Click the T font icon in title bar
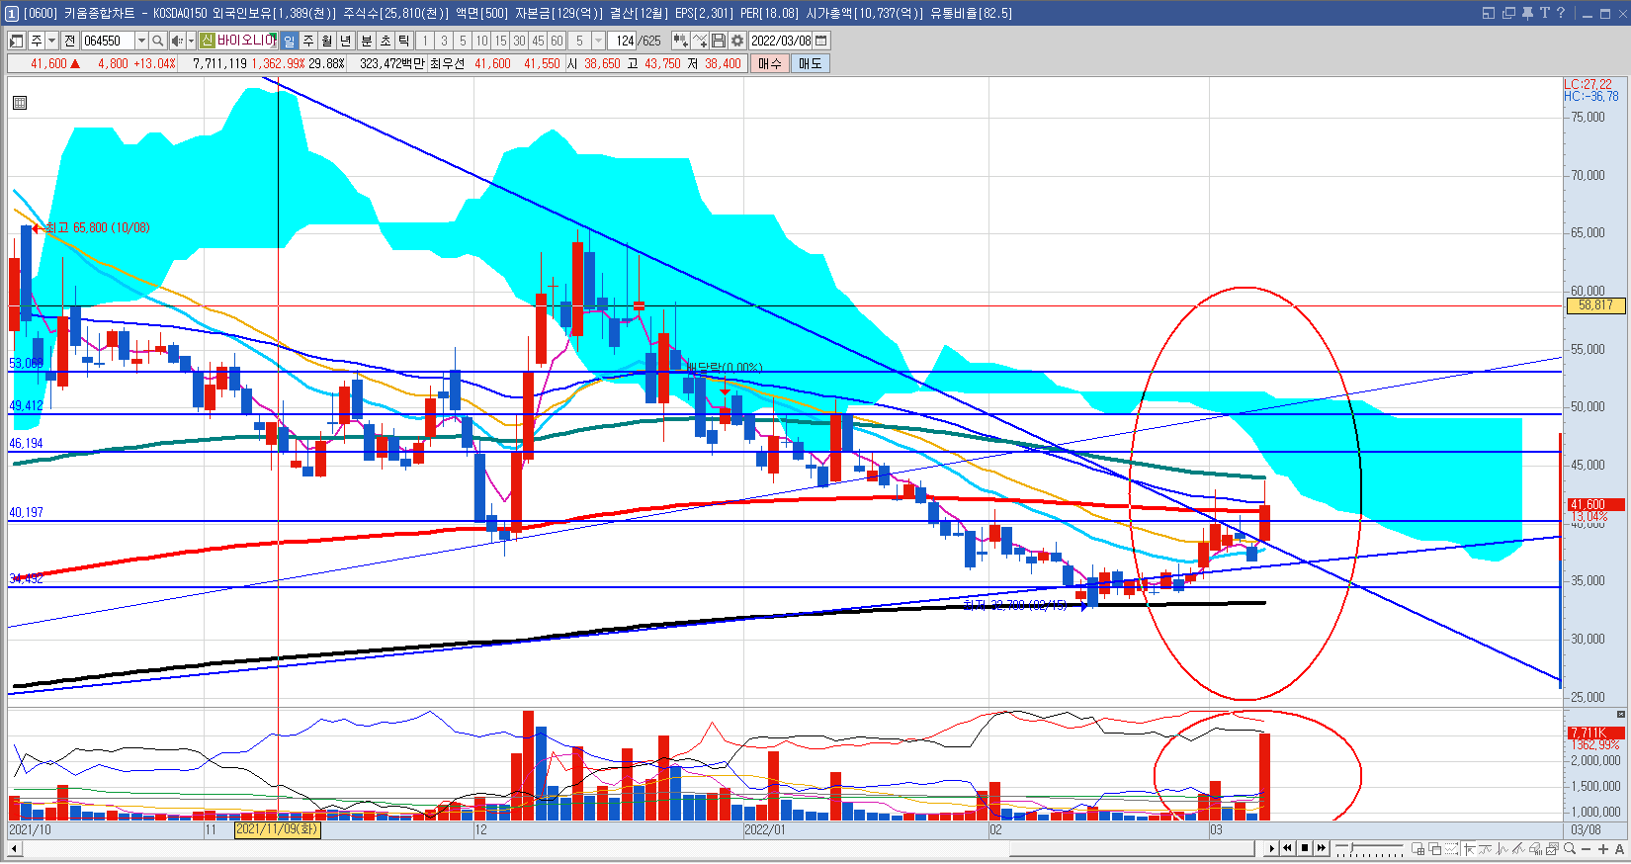Screen dimensions: 1631x864 1544,13
